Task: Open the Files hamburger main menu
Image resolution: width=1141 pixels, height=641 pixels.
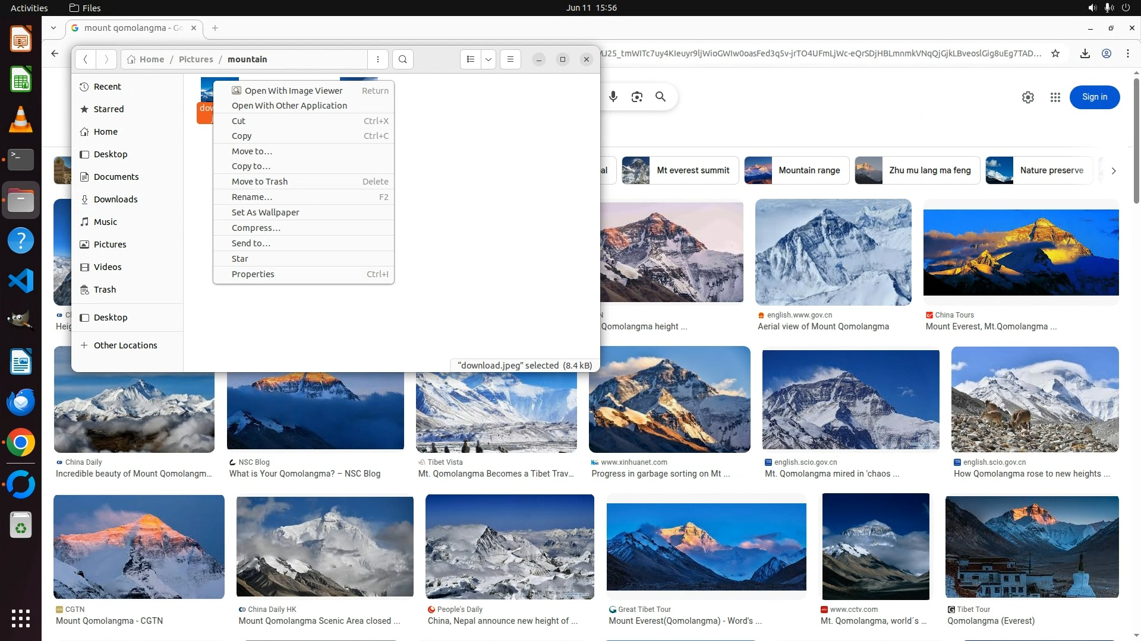Action: point(510,59)
